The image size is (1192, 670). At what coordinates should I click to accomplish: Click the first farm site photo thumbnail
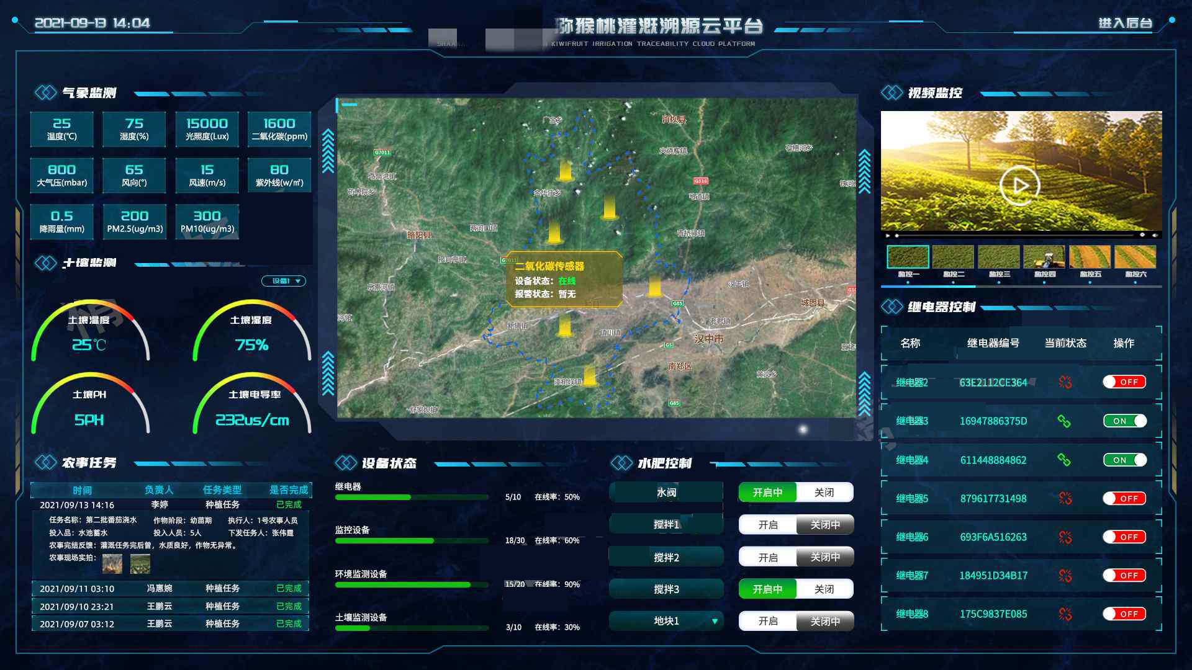point(112,563)
